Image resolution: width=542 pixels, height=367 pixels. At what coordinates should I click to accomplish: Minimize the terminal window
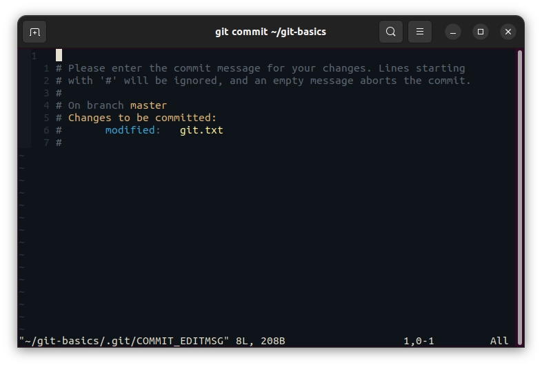pos(453,32)
